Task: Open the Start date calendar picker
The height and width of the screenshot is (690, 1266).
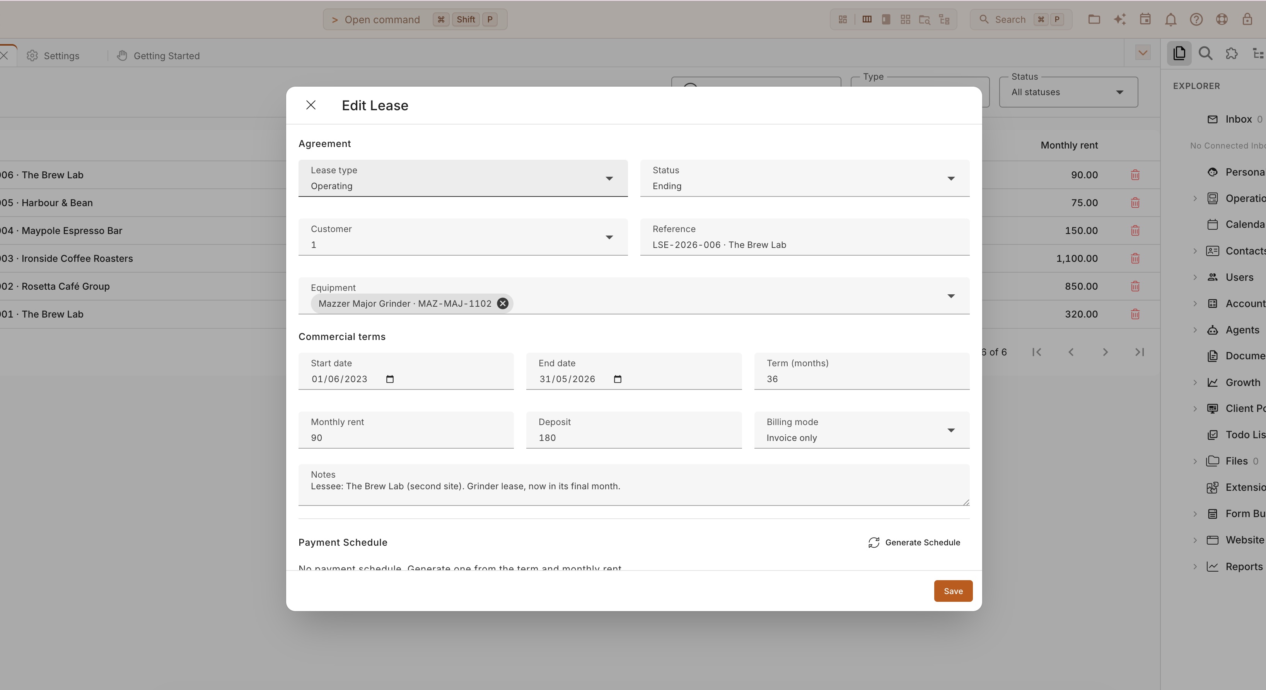Action: tap(390, 379)
